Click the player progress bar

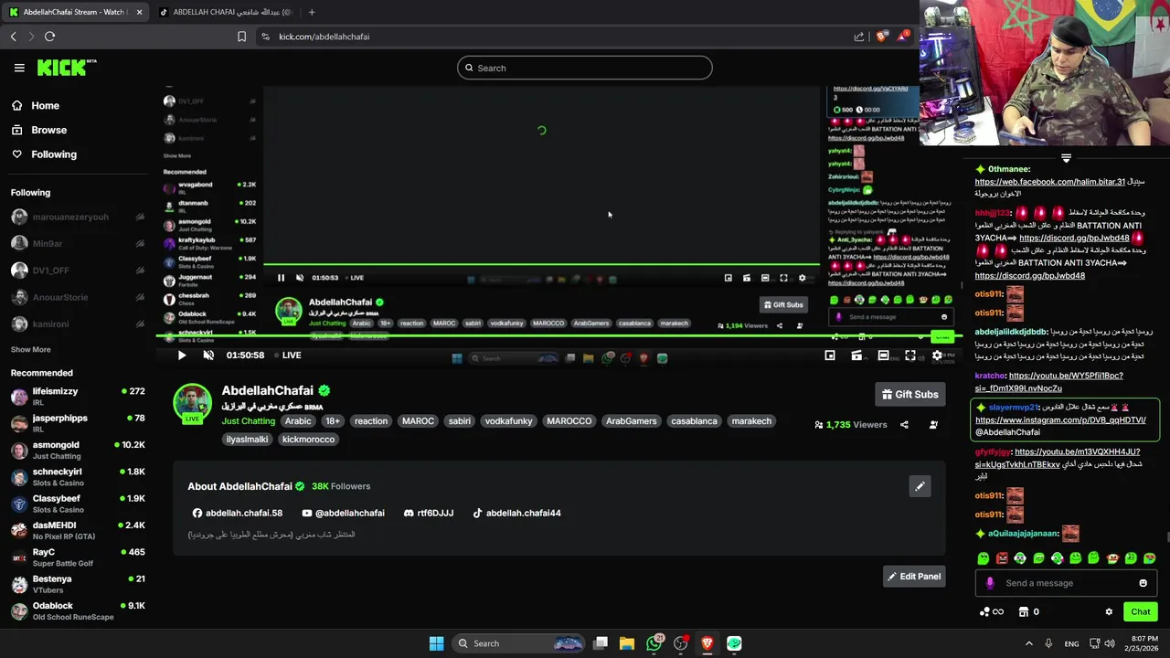click(x=558, y=337)
